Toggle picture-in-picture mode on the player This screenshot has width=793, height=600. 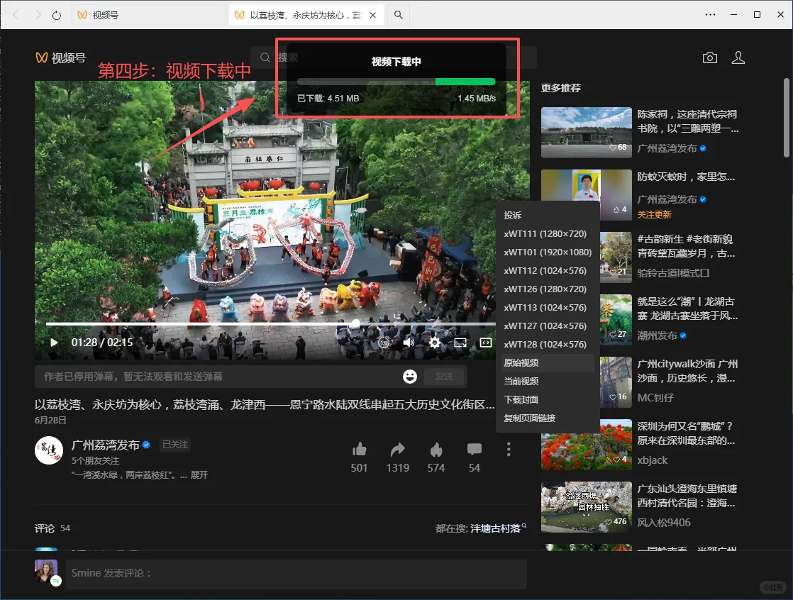pos(460,342)
